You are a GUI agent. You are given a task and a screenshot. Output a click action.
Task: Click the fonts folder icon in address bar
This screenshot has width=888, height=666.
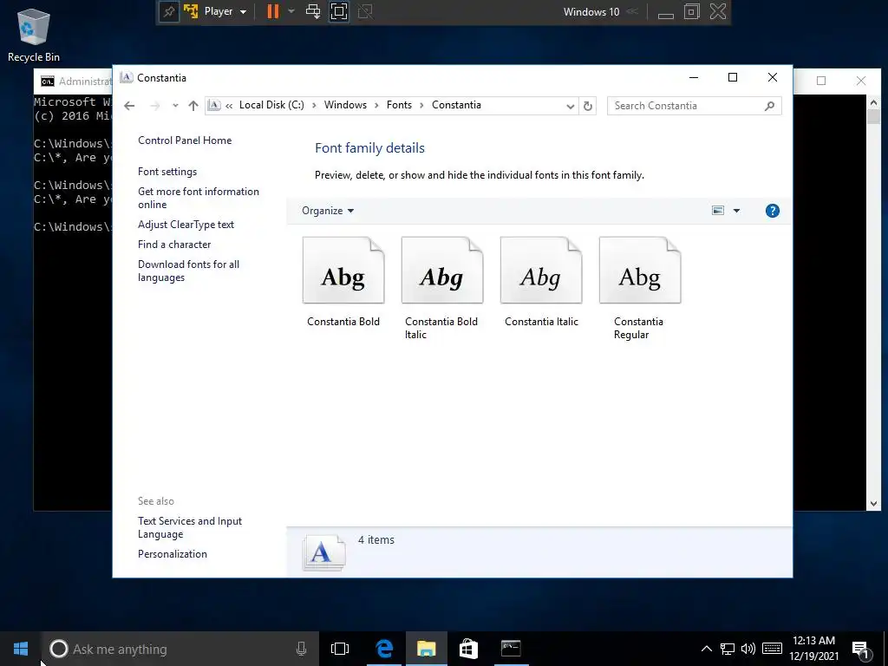coord(214,105)
